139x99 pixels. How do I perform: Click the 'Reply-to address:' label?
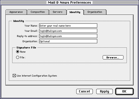pos(27,36)
